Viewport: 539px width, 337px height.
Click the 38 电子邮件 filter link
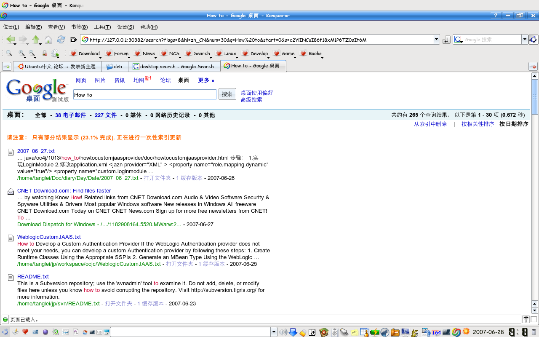[70, 115]
